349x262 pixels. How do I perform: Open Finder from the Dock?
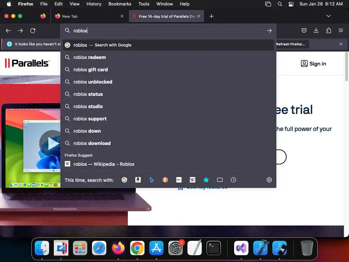point(42,248)
